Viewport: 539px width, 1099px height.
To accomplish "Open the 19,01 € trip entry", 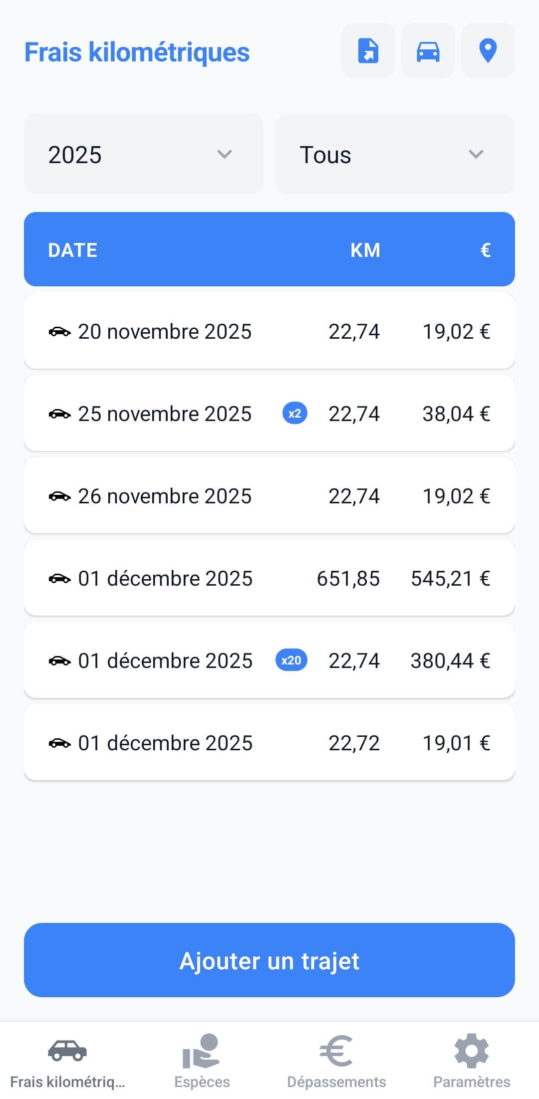I will click(x=269, y=743).
